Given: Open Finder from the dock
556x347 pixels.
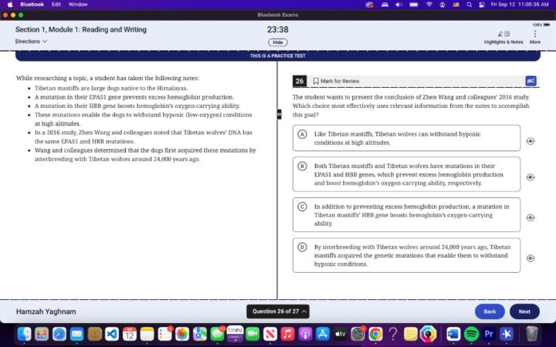Looking at the screenshot, I should pyautogui.click(x=24, y=334).
